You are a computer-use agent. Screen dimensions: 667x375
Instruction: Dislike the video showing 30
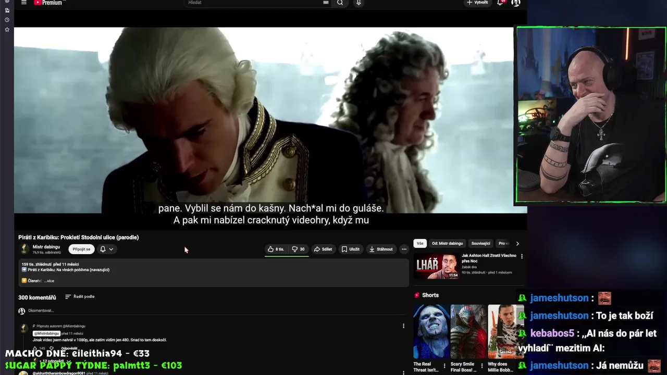point(298,249)
